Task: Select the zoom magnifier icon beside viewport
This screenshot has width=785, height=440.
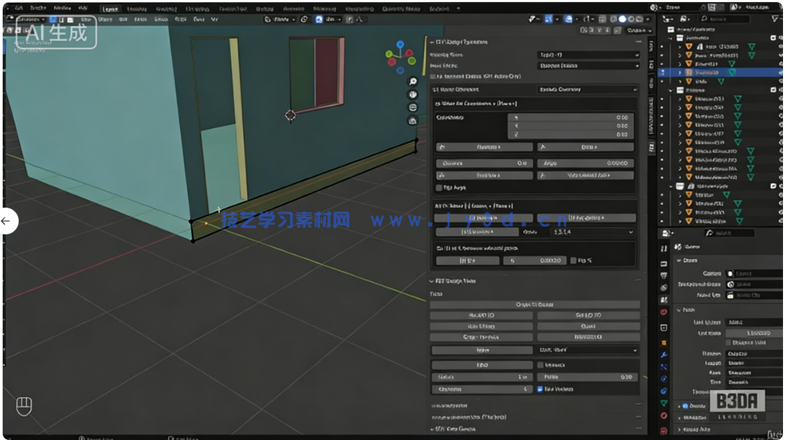Action: click(x=413, y=81)
